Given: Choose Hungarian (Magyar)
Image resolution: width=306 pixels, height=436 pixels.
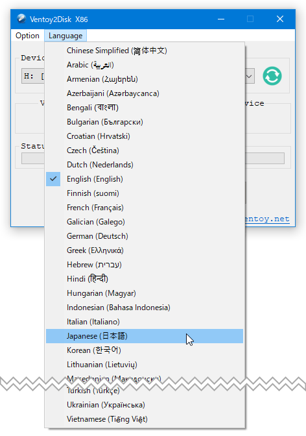Looking at the screenshot, I should tap(145, 293).
